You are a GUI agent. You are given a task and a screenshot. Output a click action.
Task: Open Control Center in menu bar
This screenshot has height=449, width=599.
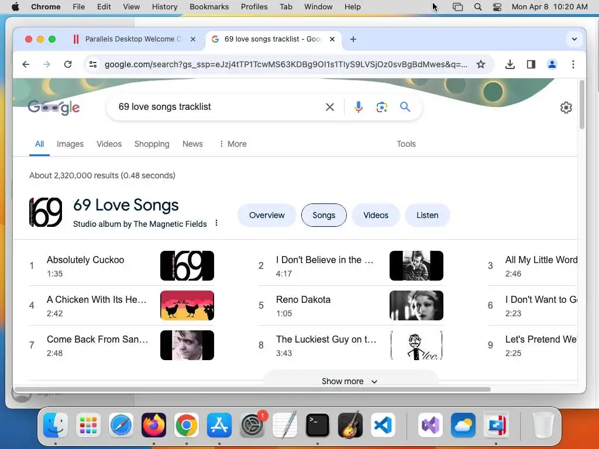coord(497,7)
